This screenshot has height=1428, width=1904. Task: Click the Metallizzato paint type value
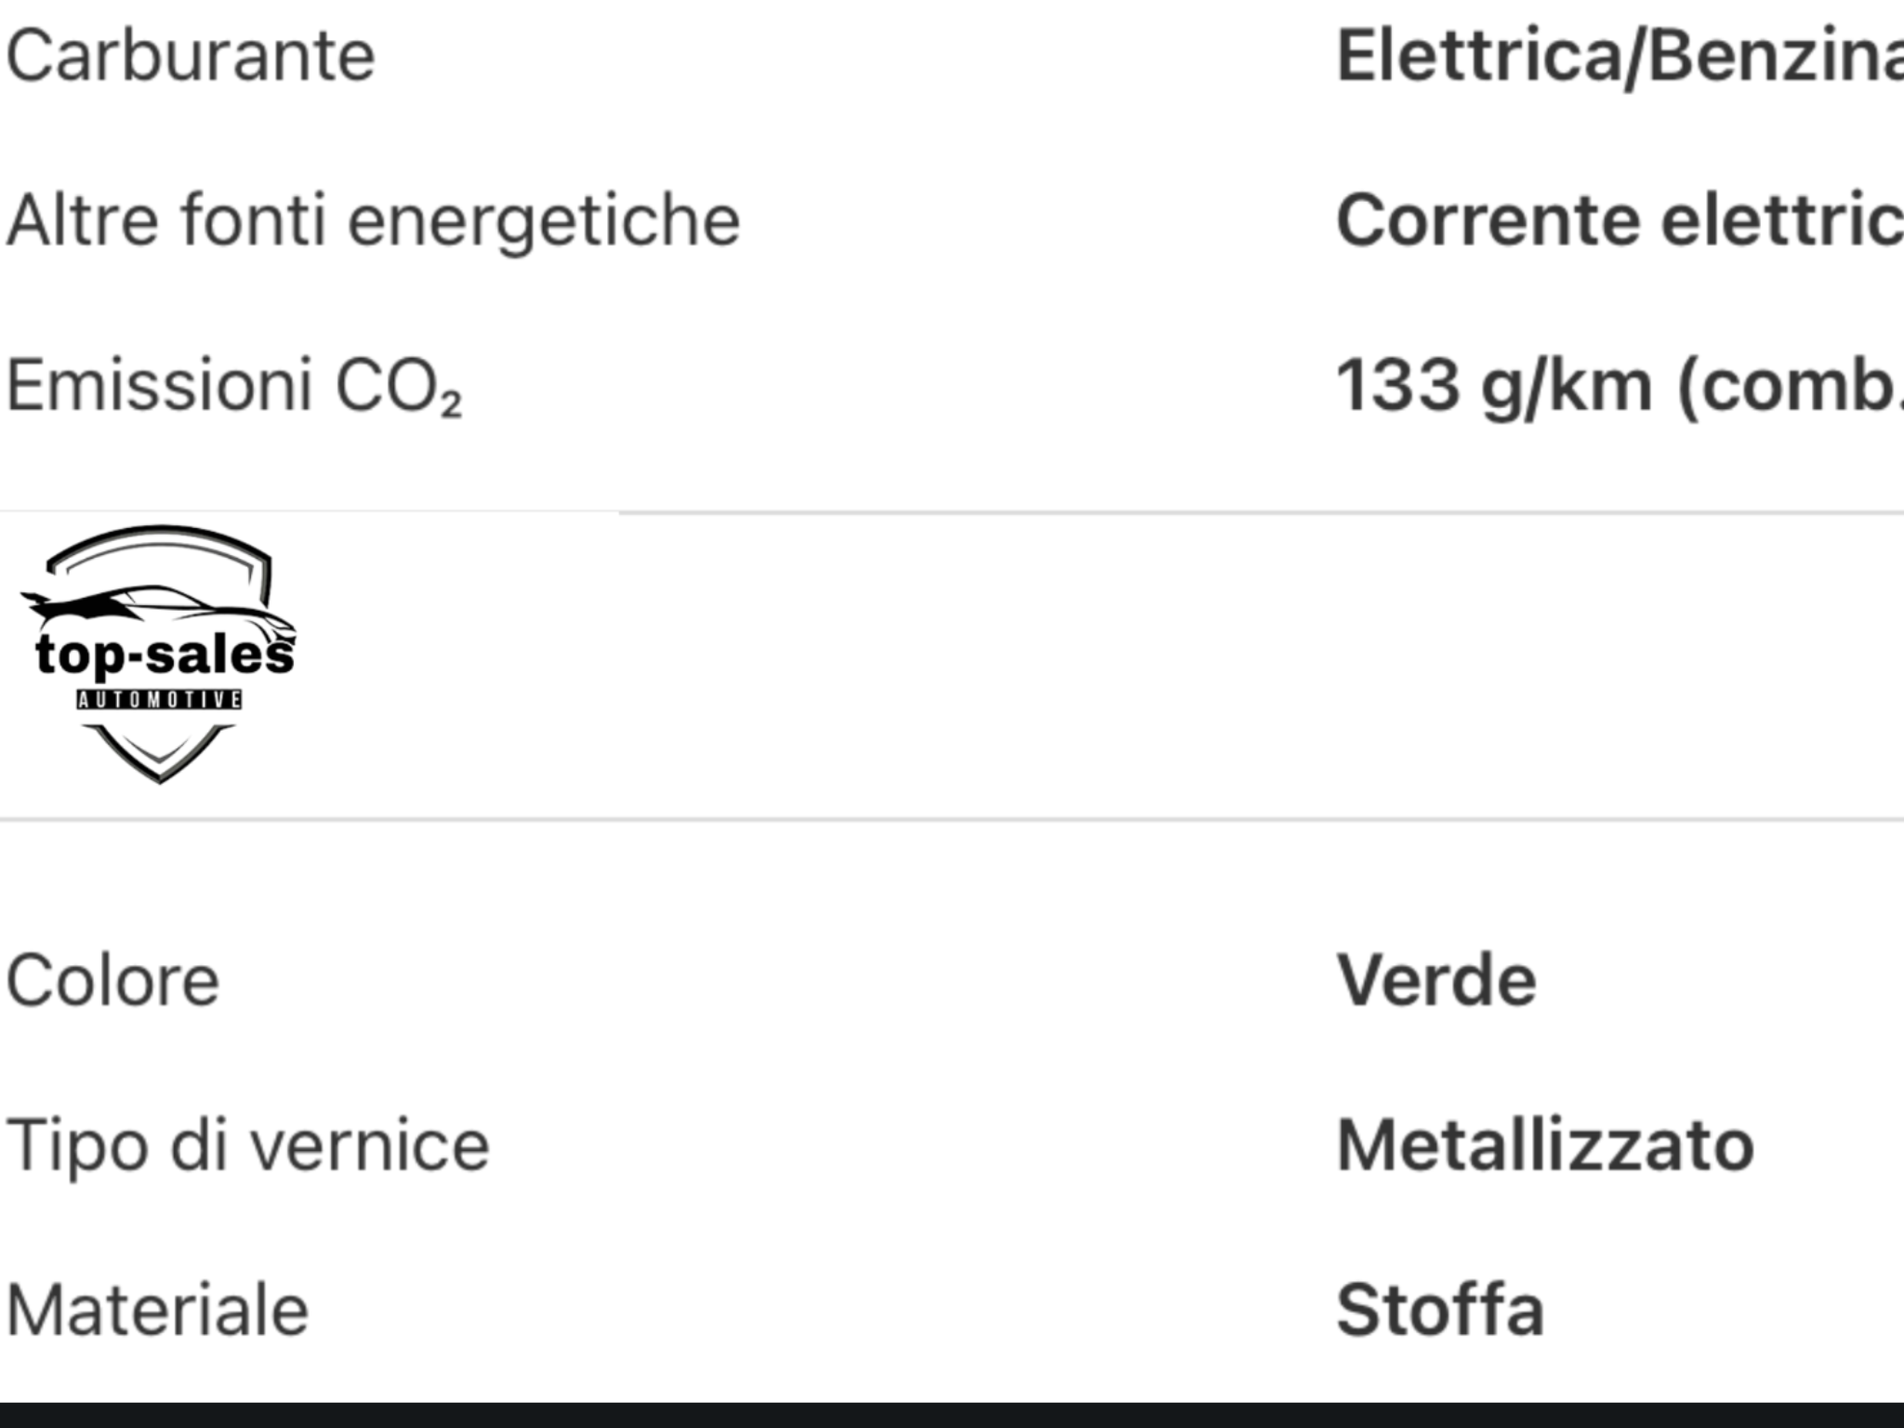(1545, 1145)
